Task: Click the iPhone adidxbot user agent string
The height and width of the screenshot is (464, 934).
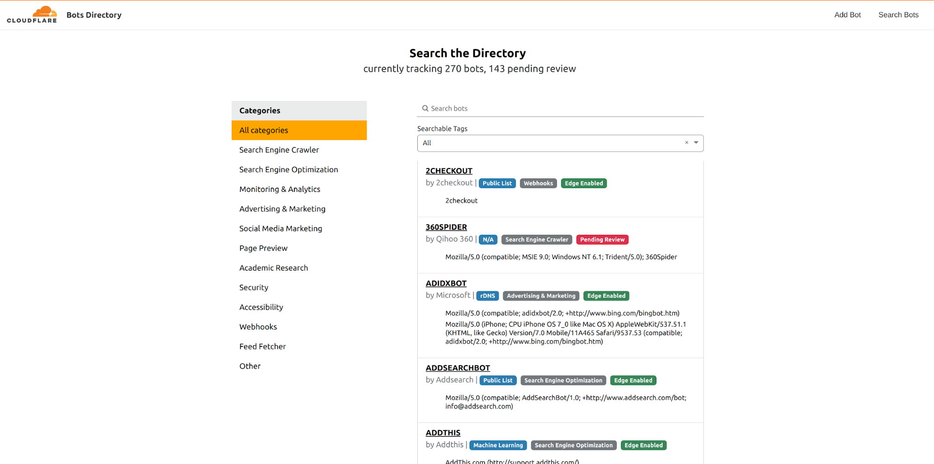Action: (x=565, y=333)
